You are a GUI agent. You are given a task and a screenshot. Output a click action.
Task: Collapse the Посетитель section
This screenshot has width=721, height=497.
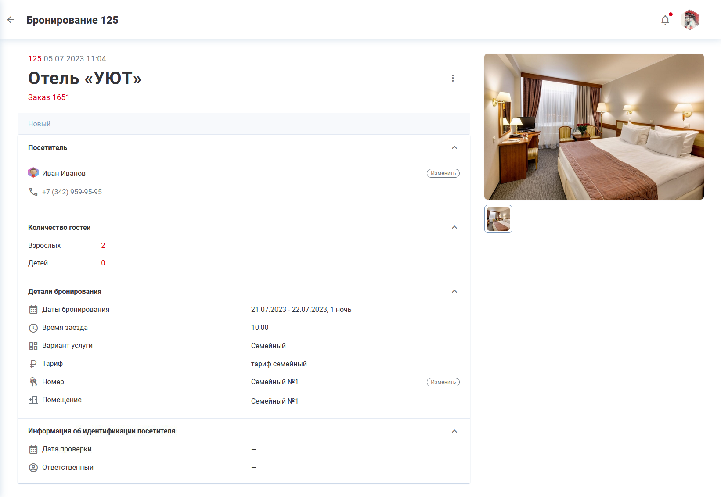pyautogui.click(x=454, y=147)
